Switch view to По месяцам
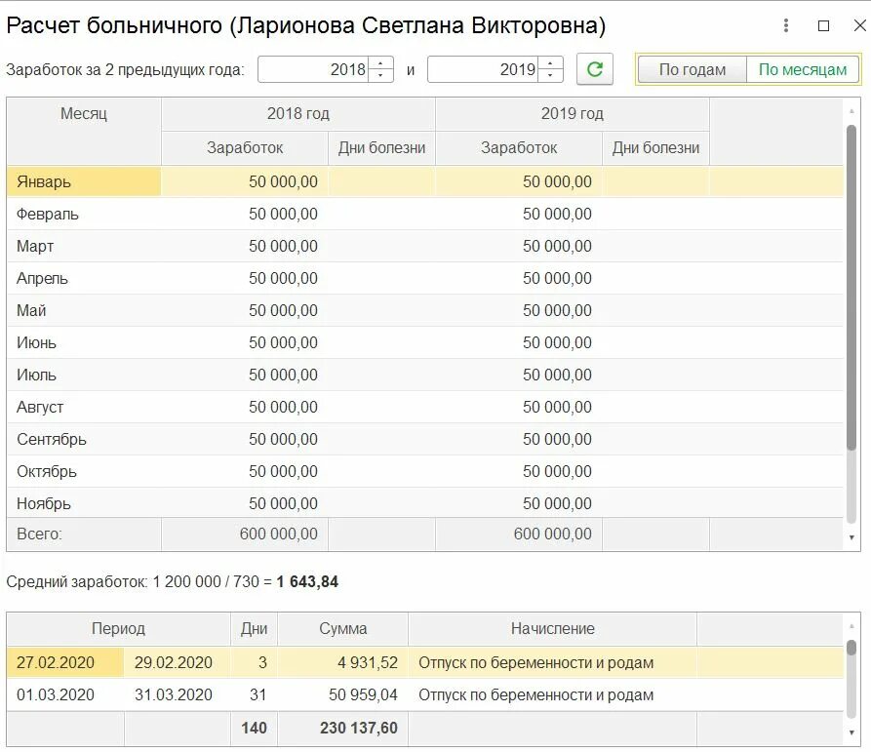The height and width of the screenshot is (752, 871). (x=803, y=69)
